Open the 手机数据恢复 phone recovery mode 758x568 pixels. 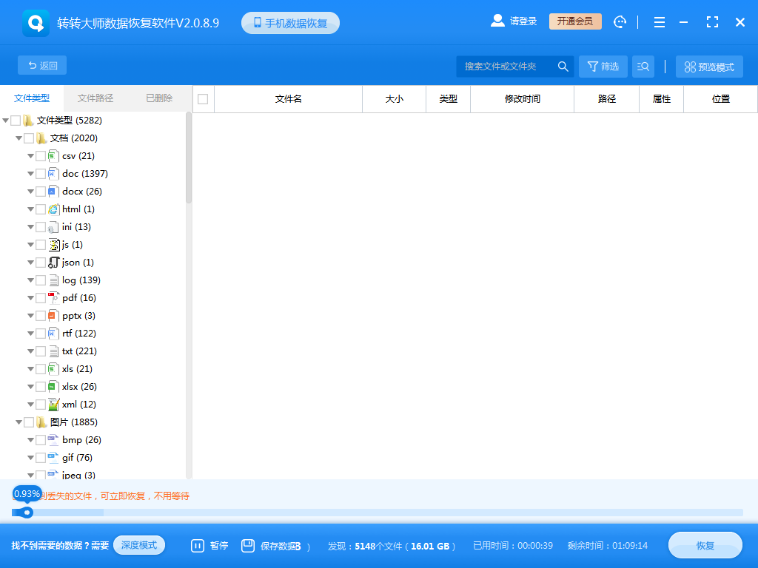(289, 22)
